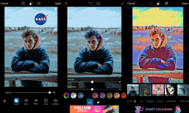Viewport: 189px width, 113px height.
Task: Select the None effect thumbnail
Action: (133, 90)
